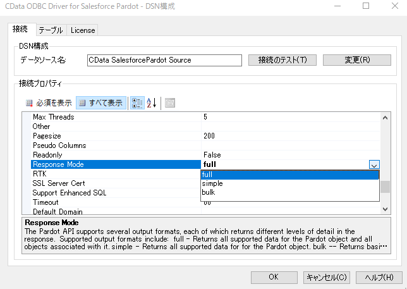Select the Max Threads property row

click(x=116, y=117)
